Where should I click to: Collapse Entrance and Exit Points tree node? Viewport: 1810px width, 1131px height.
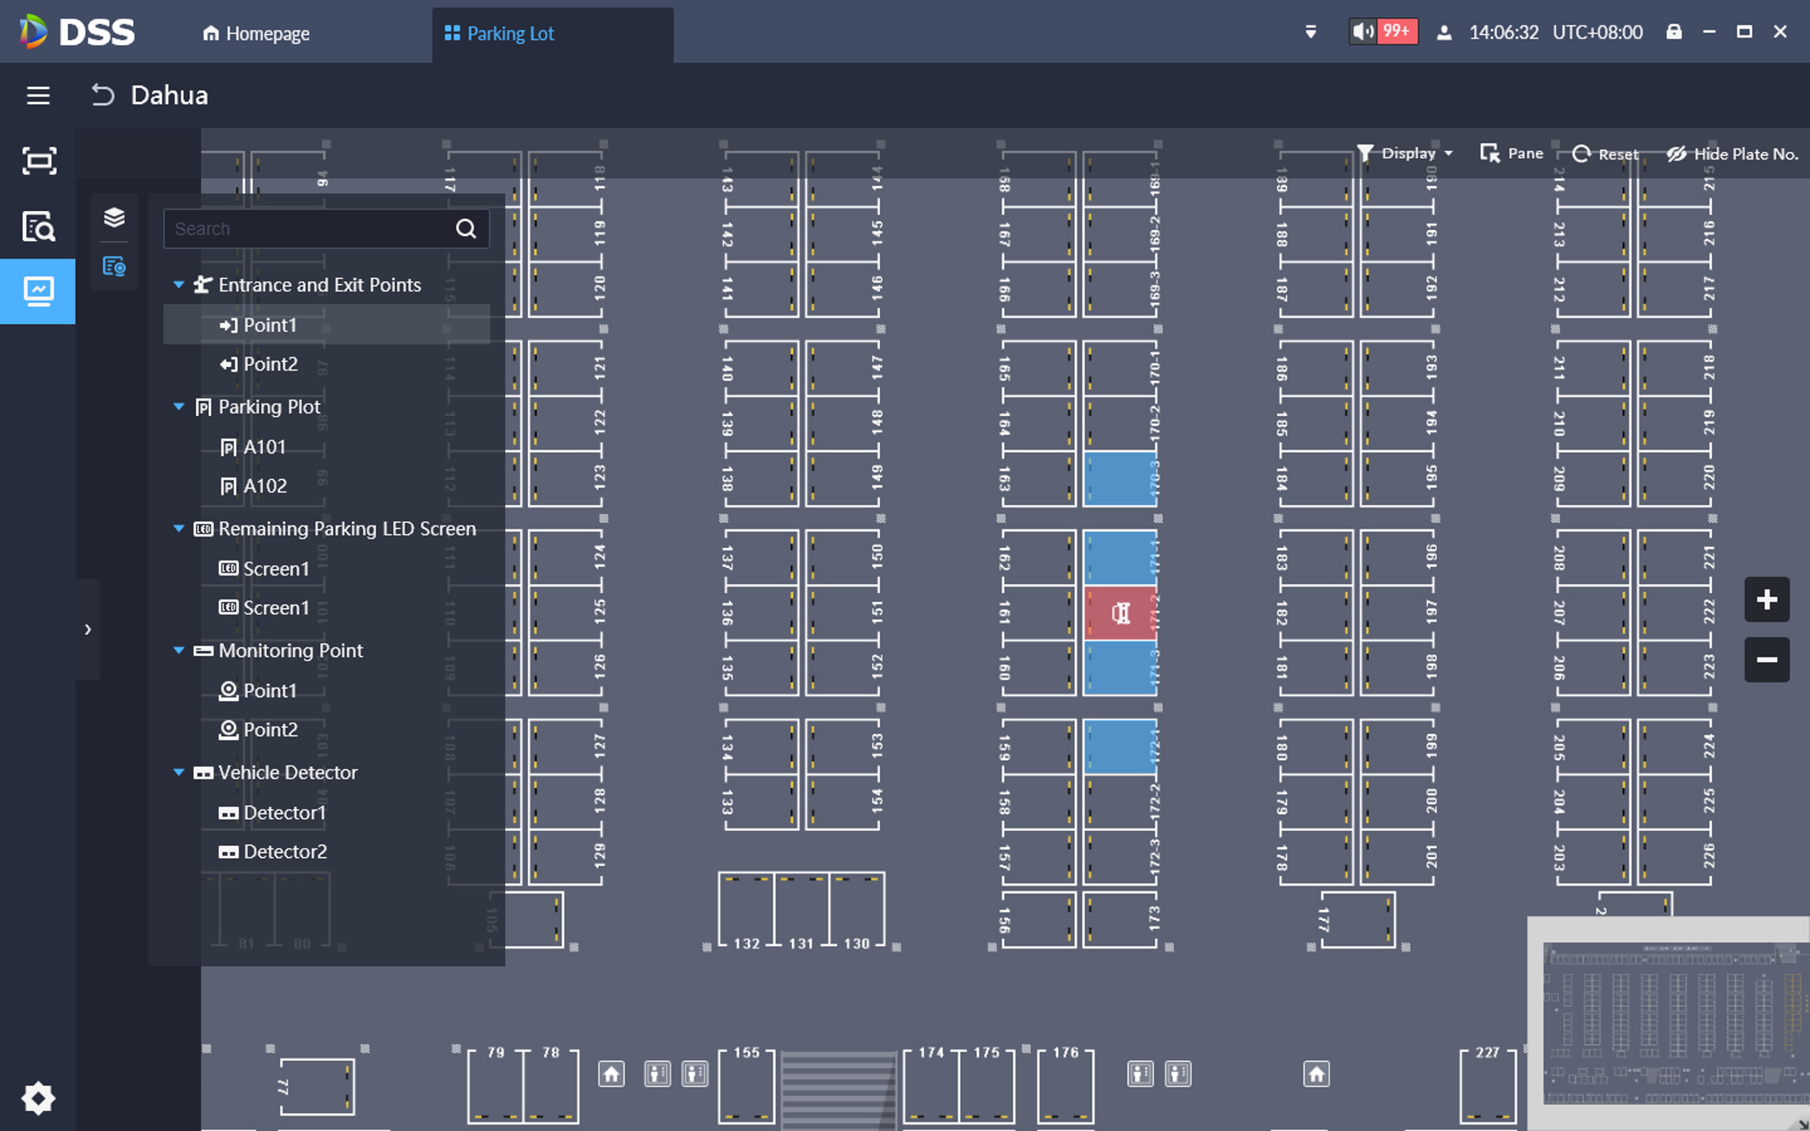coord(179,285)
